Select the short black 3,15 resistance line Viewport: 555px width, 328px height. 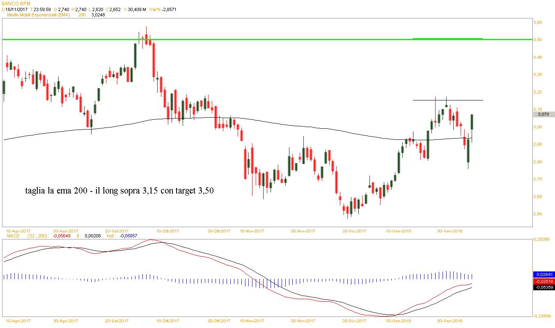point(447,100)
